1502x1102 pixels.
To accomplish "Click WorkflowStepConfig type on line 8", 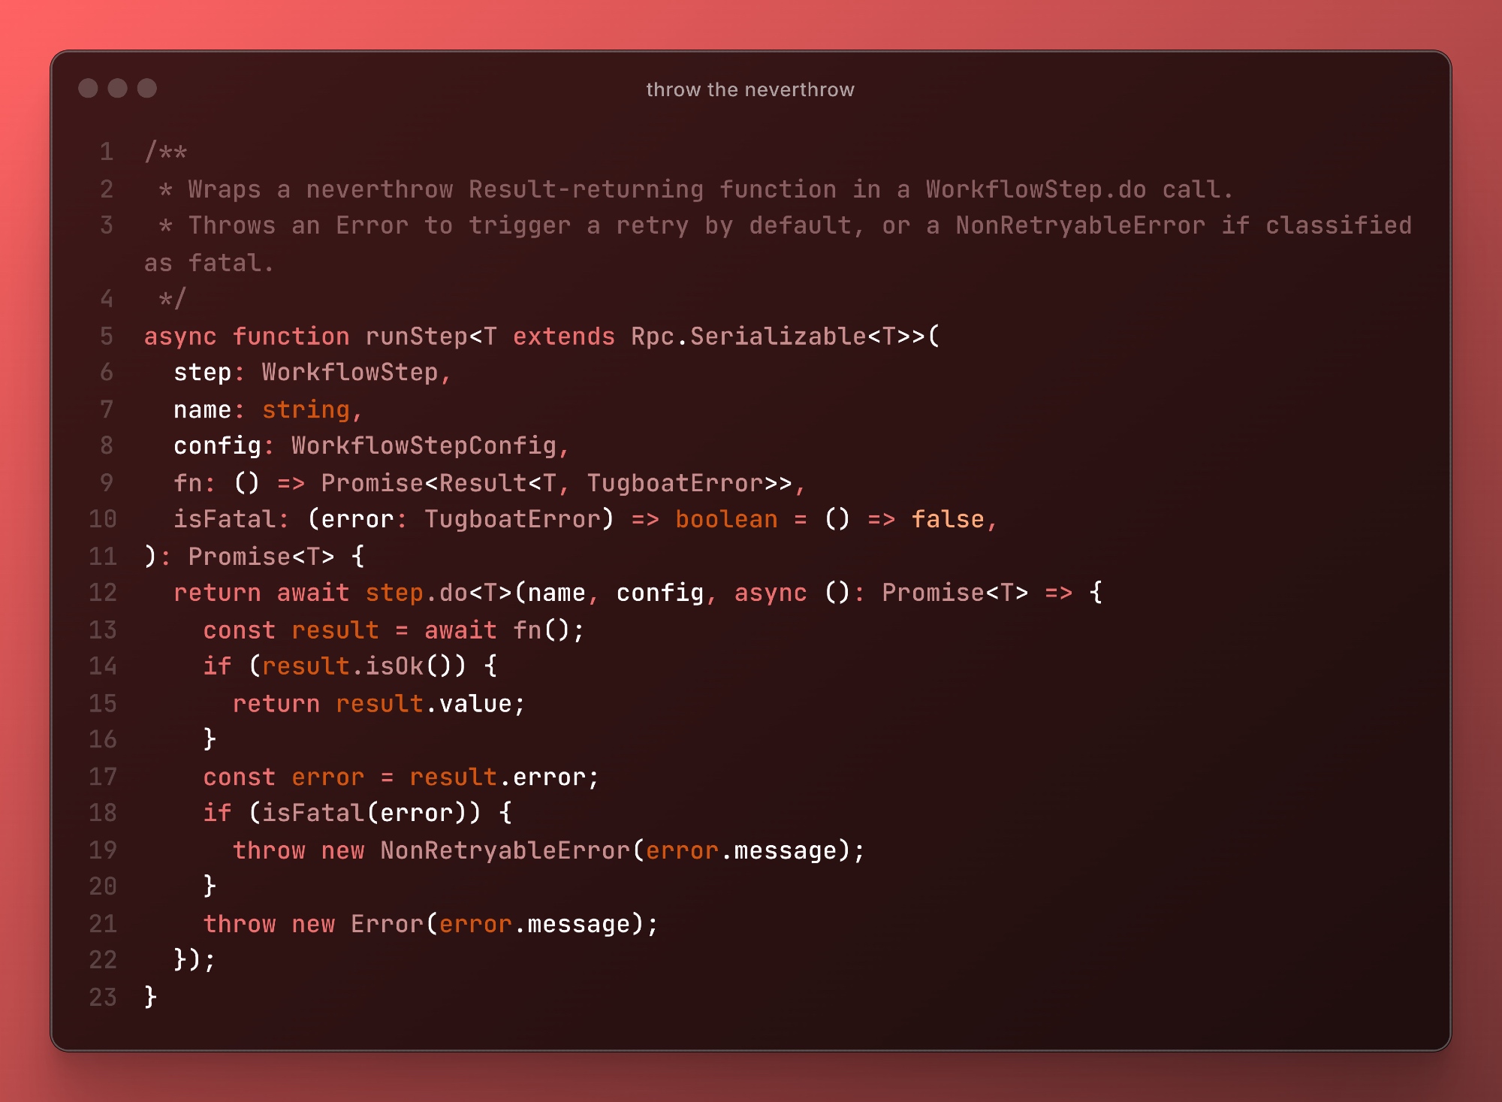I will [424, 445].
